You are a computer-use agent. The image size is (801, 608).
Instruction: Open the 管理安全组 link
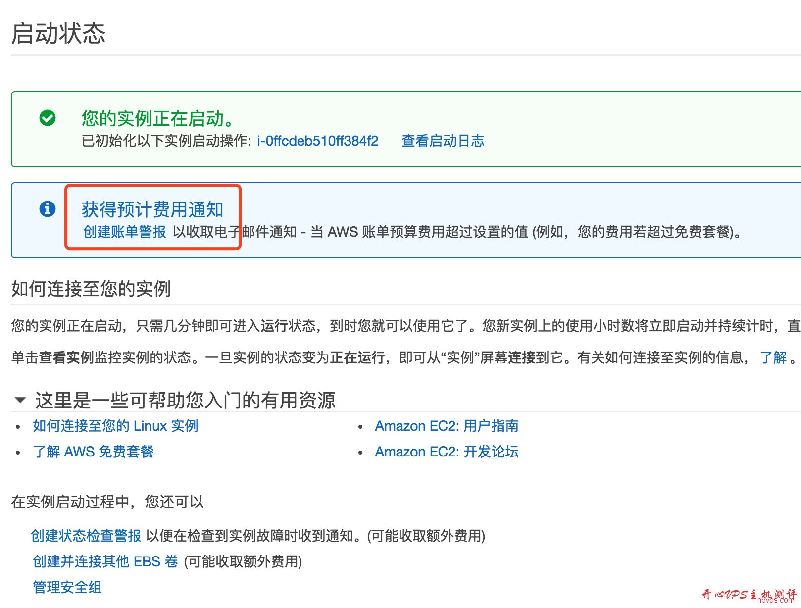[67, 587]
